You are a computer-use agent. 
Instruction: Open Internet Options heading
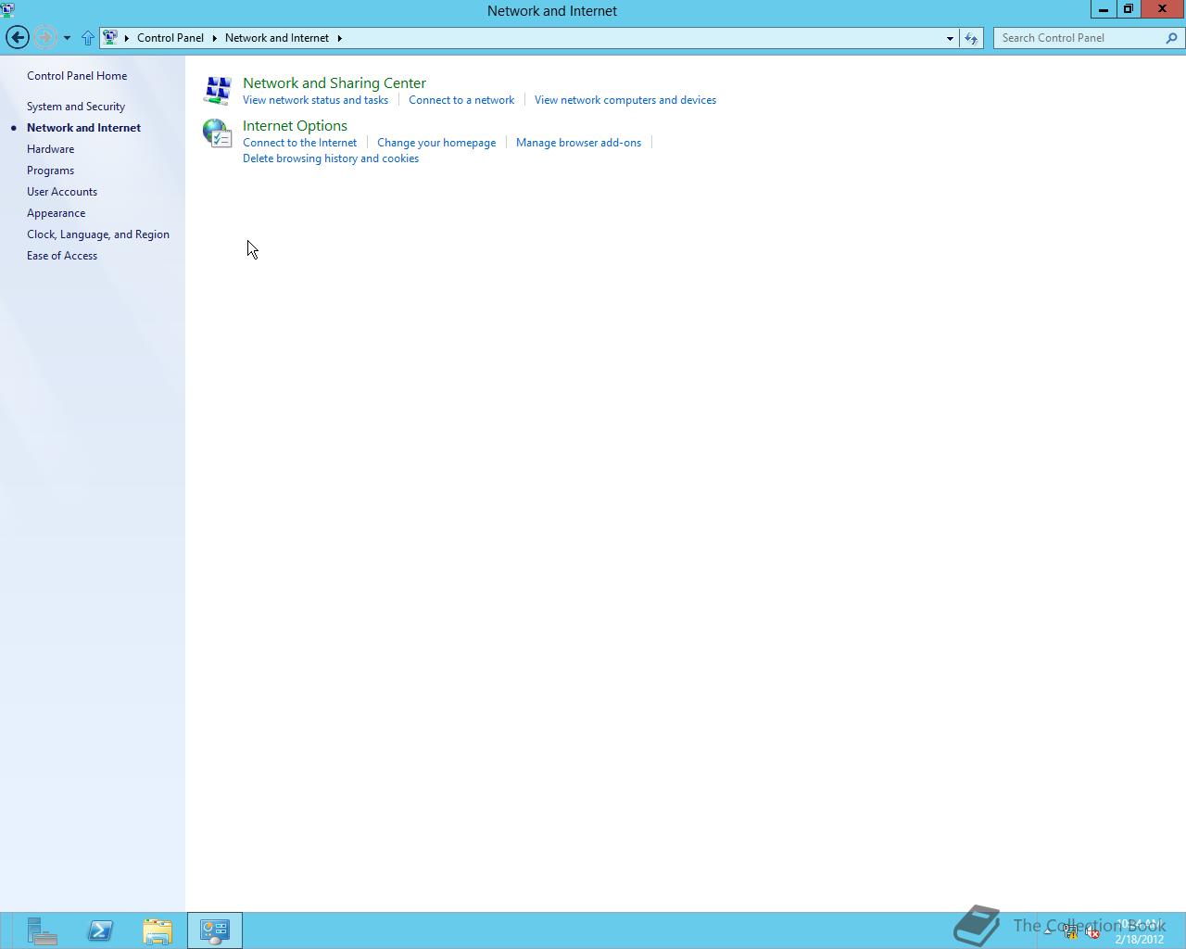tap(295, 126)
